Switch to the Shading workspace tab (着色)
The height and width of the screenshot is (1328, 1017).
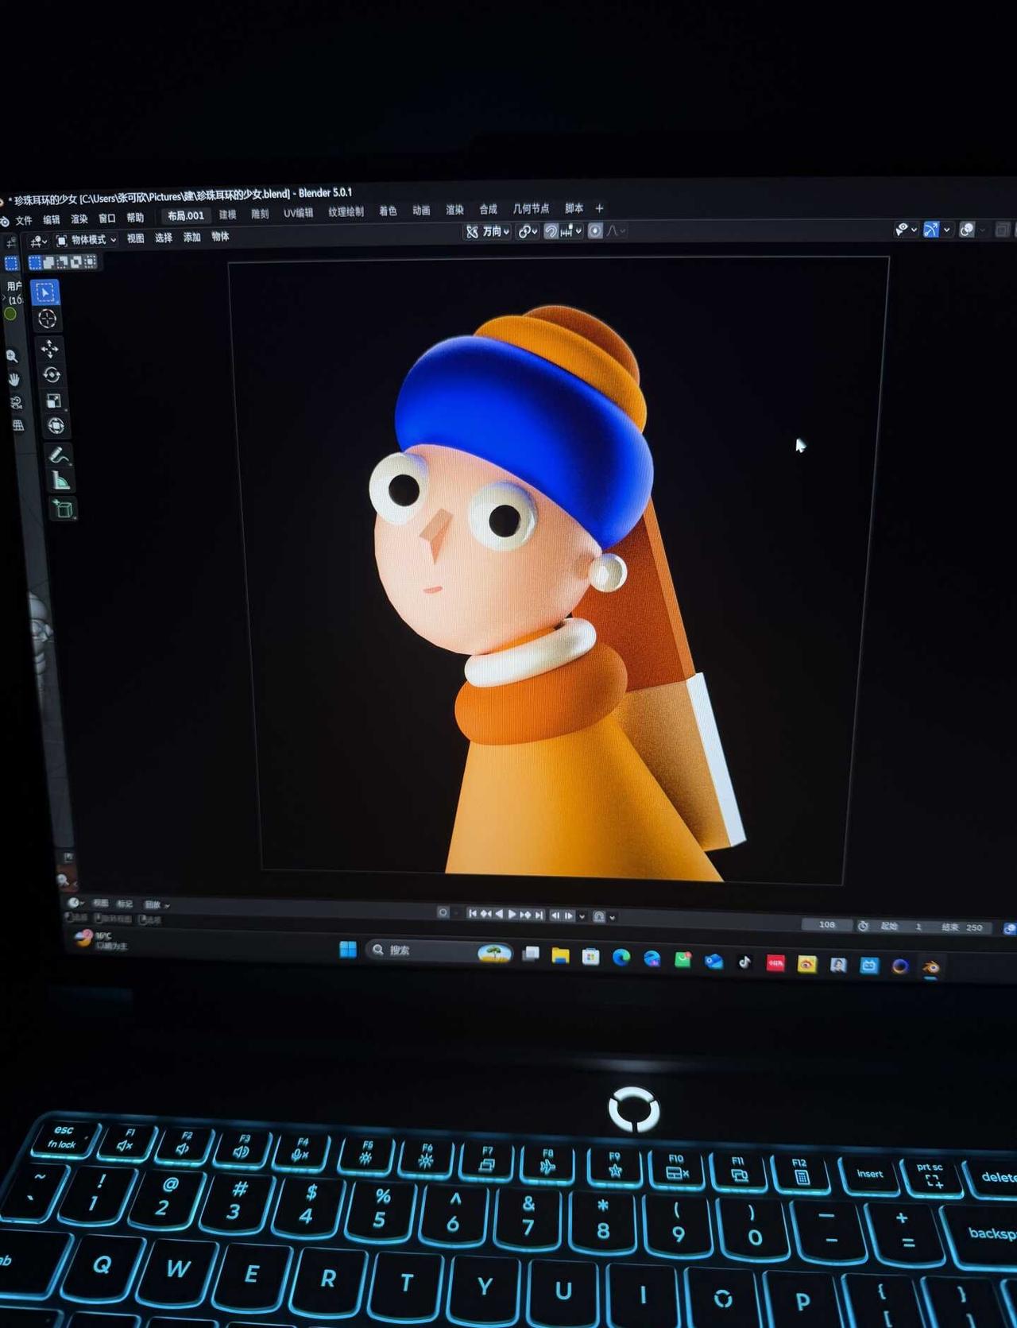388,211
